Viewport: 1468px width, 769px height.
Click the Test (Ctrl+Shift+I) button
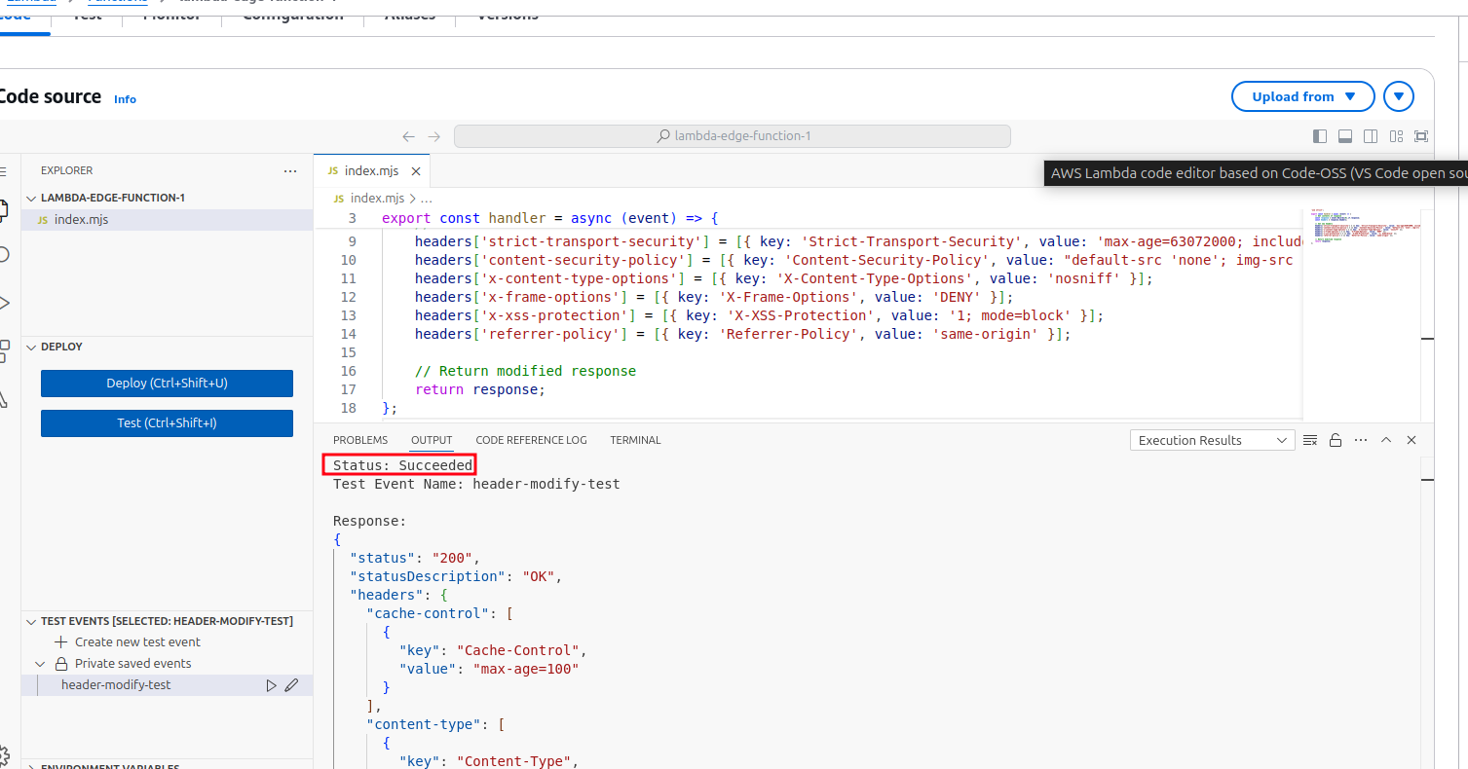[167, 423]
